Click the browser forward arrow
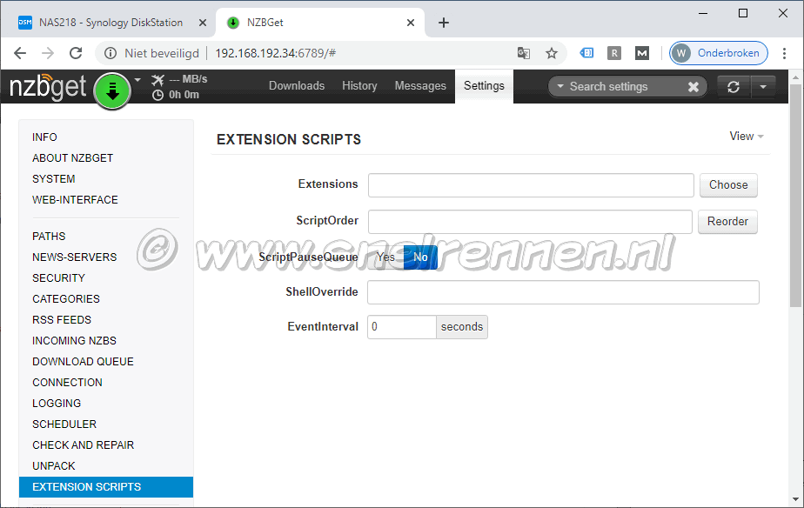The height and width of the screenshot is (508, 804). coord(48,53)
